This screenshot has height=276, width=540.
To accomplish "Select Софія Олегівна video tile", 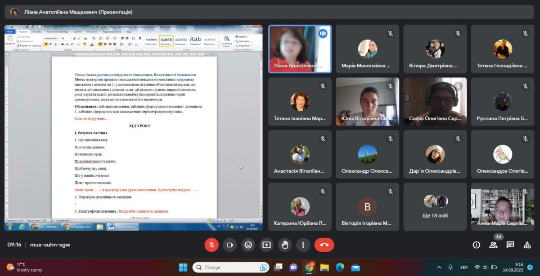I will [x=435, y=101].
